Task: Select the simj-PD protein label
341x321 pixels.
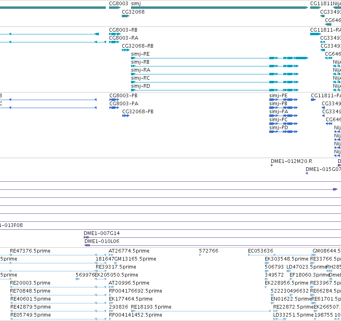Action: pos(278,128)
